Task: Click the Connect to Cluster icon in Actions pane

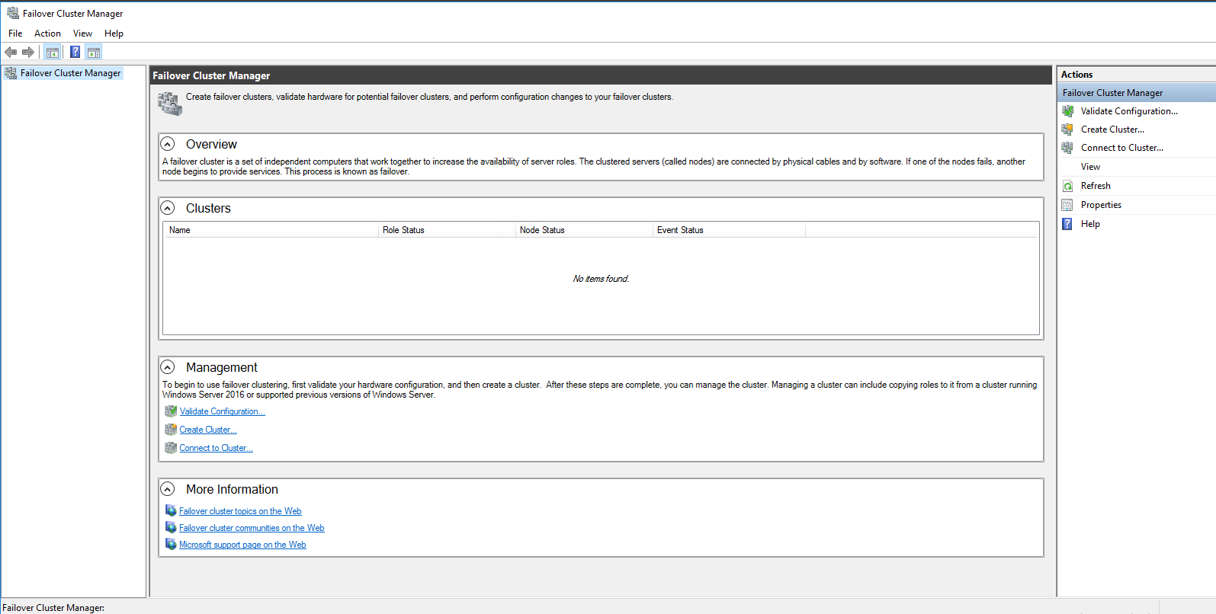Action: (x=1067, y=148)
